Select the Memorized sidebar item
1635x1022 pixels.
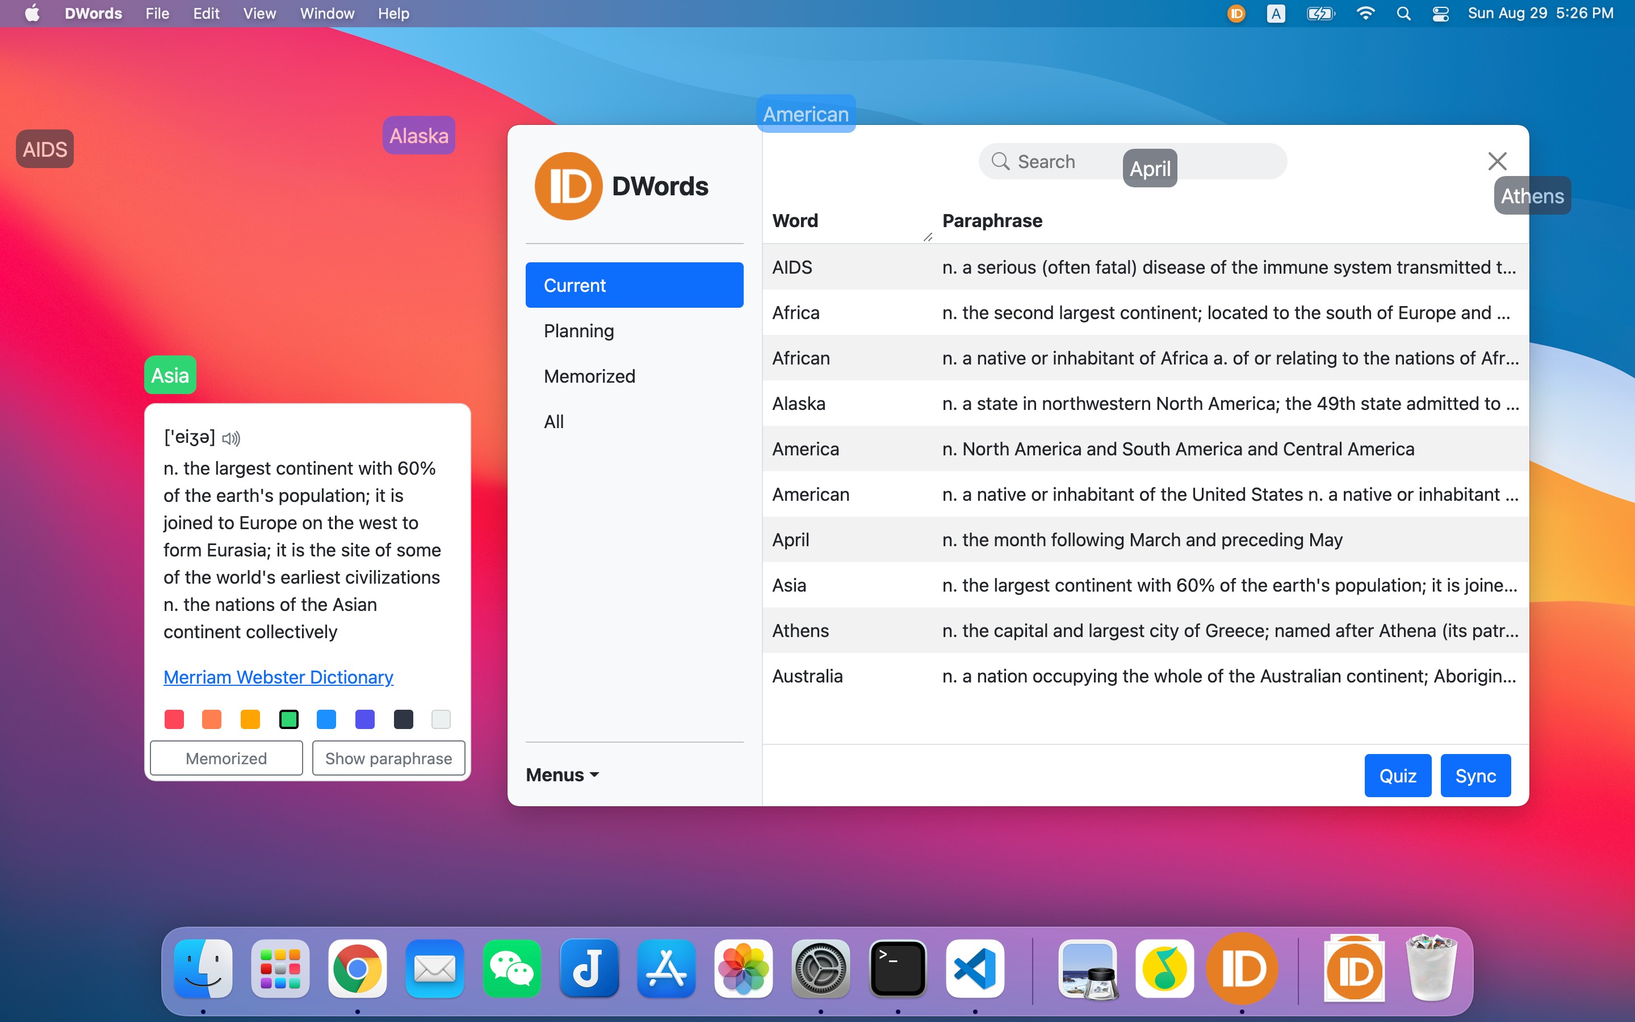click(589, 376)
